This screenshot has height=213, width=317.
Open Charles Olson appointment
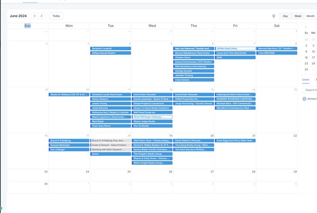coord(194,57)
